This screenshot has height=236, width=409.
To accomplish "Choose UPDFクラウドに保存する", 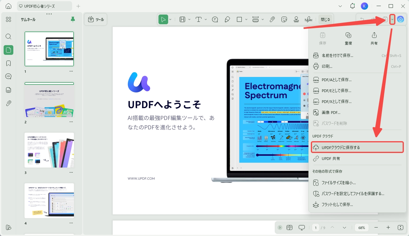I will coord(357,148).
